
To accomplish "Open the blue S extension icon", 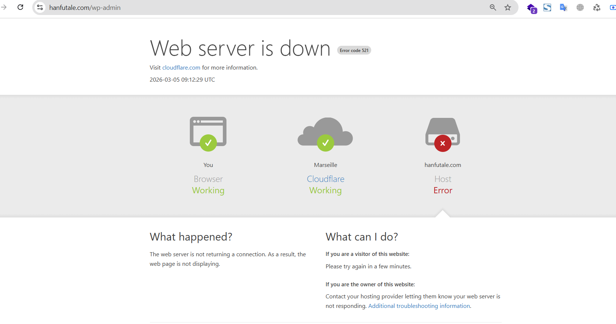I will pyautogui.click(x=547, y=7).
